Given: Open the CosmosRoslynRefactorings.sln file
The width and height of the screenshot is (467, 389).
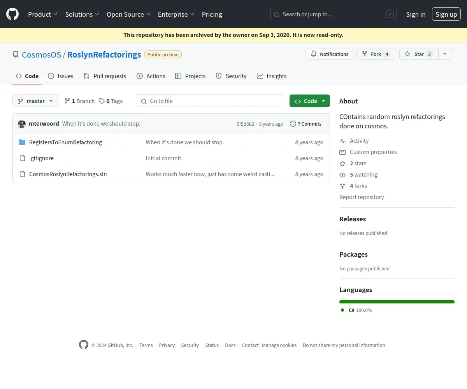Looking at the screenshot, I should (68, 174).
